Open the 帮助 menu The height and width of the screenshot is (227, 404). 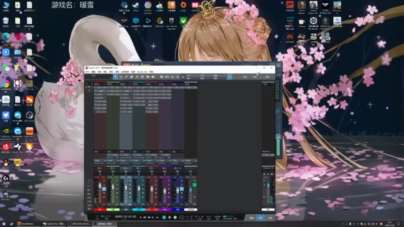[x=151, y=72]
